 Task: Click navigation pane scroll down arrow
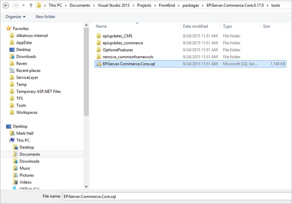click(x=86, y=186)
